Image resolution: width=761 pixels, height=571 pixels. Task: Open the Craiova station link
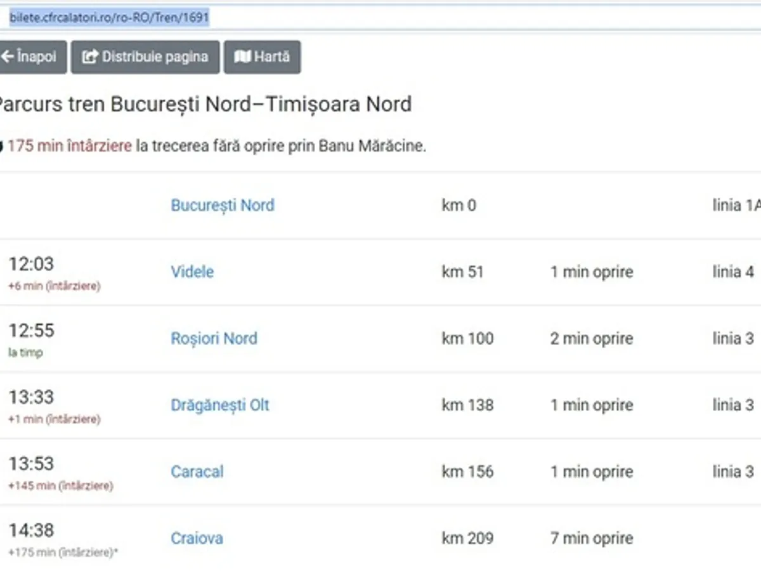pyautogui.click(x=197, y=539)
